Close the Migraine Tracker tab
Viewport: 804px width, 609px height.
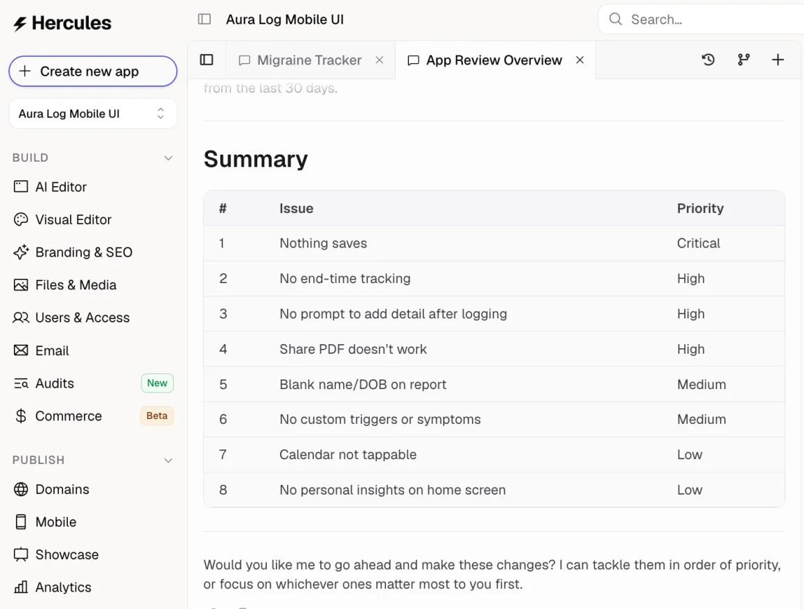click(x=379, y=60)
